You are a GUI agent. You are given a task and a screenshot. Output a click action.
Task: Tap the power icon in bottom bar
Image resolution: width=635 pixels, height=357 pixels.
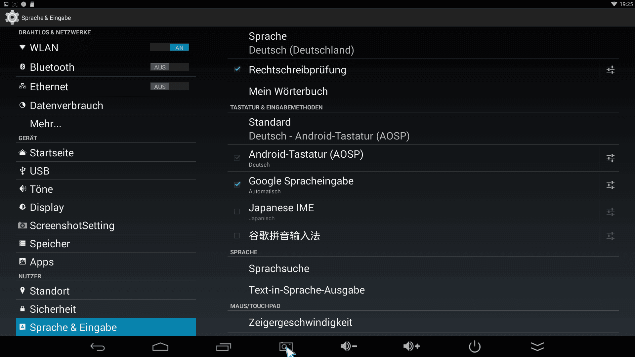pos(475,346)
